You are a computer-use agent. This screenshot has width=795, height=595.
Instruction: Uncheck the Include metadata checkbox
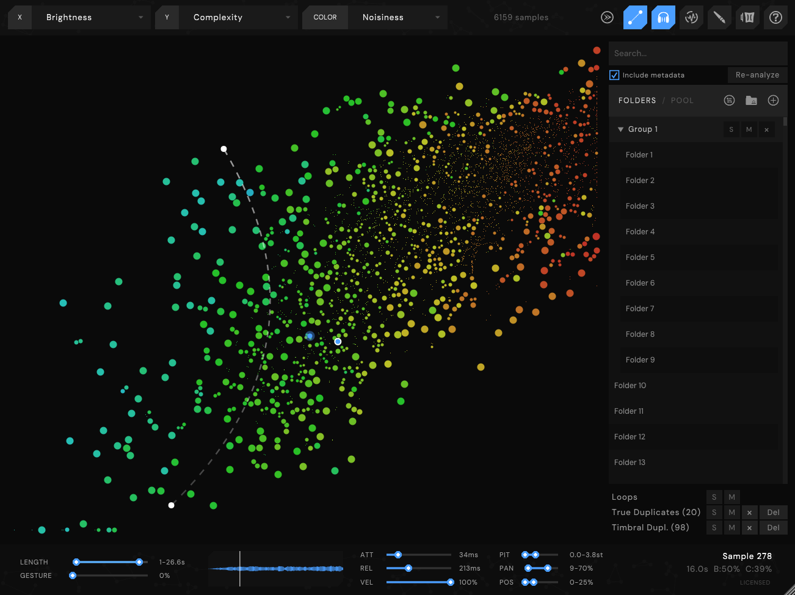[x=615, y=75]
